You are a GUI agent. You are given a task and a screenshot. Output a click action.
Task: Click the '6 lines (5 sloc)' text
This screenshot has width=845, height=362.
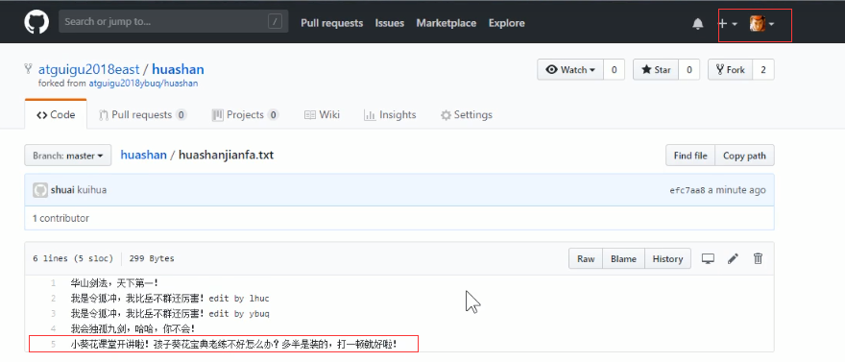click(73, 258)
